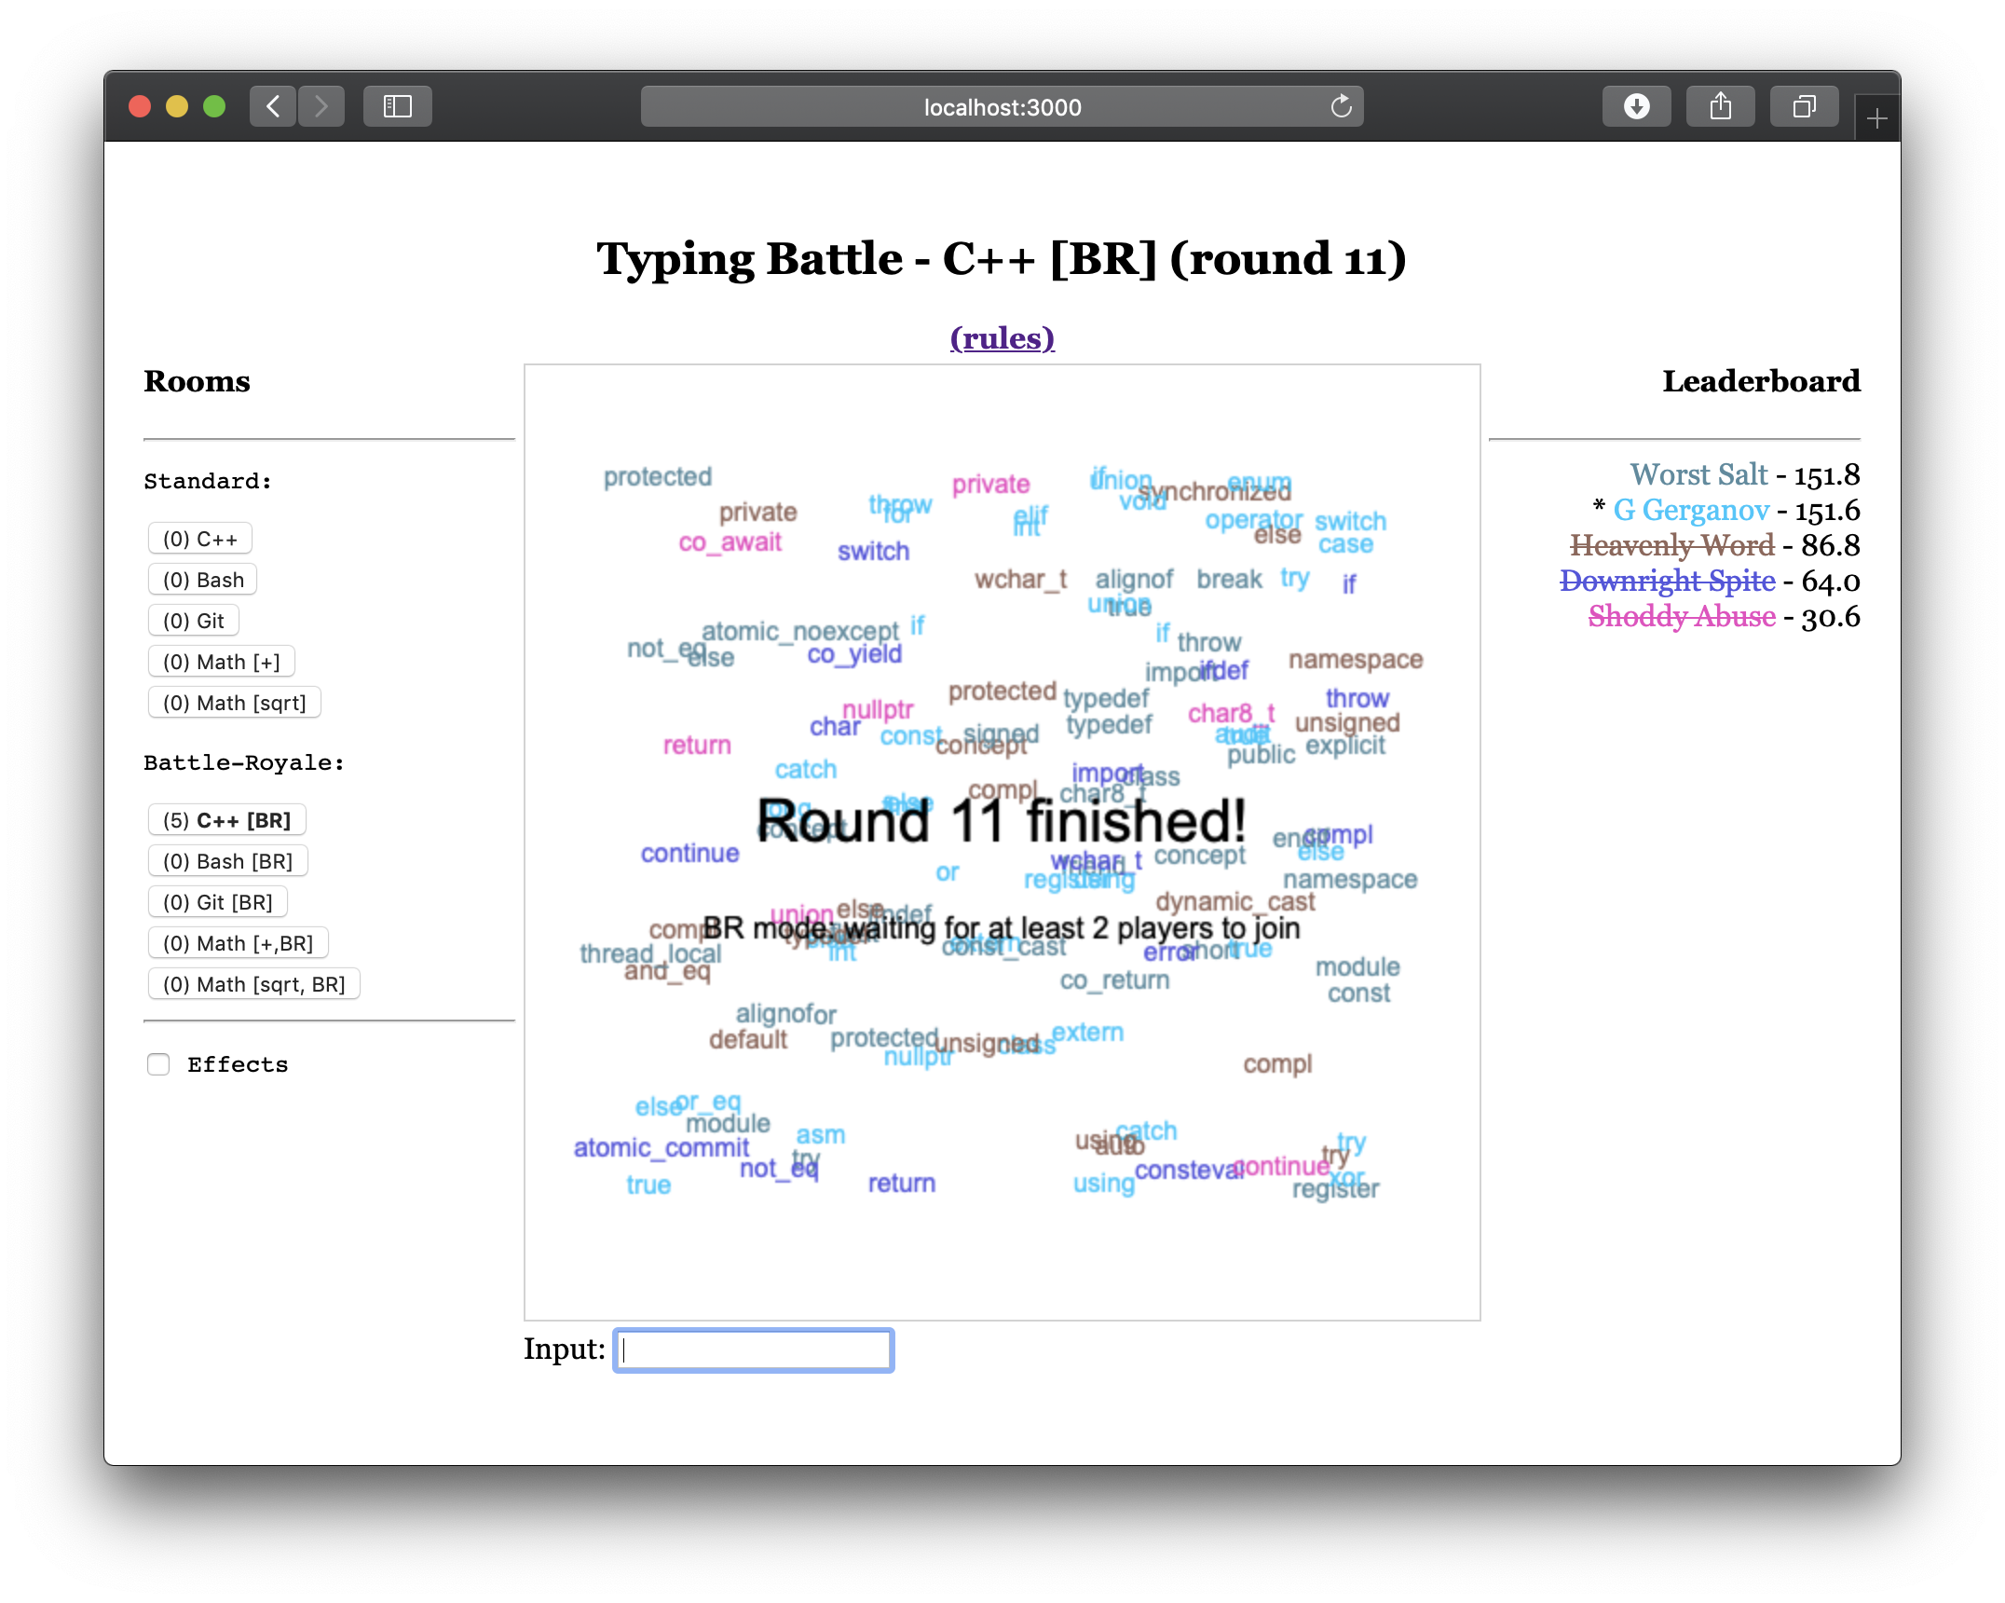Select the (5) C++ [BR] room
This screenshot has width=2005, height=1603.
(227, 820)
